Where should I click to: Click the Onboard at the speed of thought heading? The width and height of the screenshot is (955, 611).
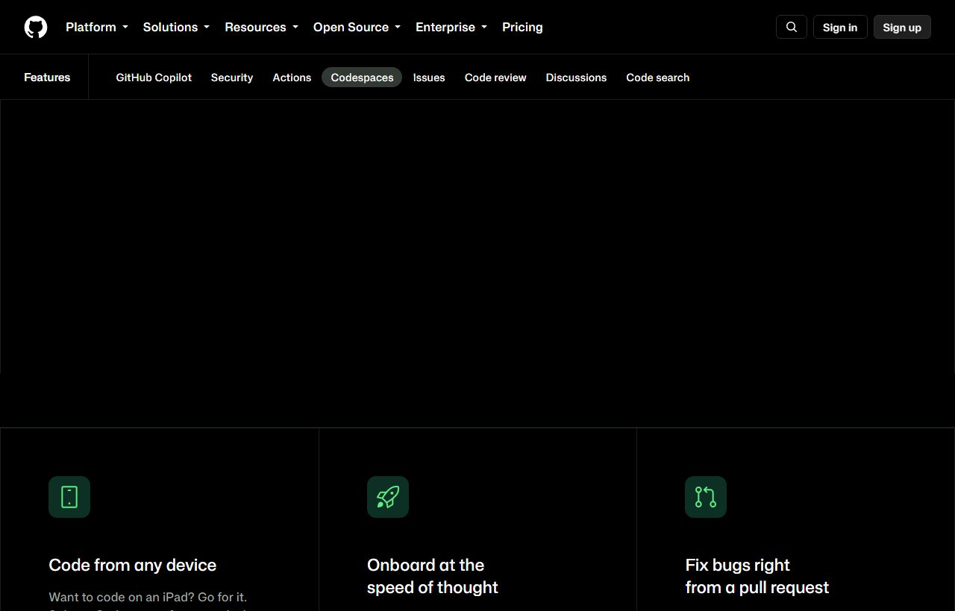(433, 576)
